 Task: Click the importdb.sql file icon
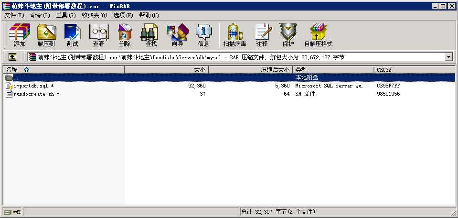click(9, 86)
